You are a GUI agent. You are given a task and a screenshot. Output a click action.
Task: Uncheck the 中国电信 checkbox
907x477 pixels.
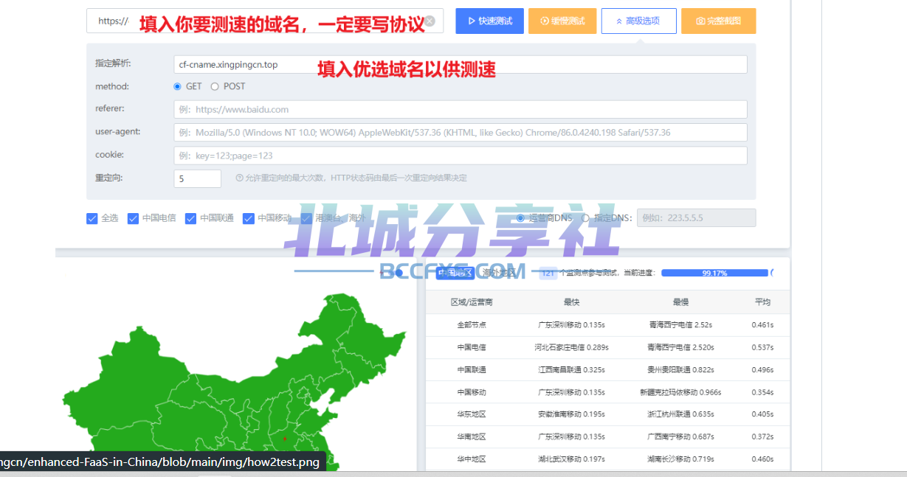point(133,218)
